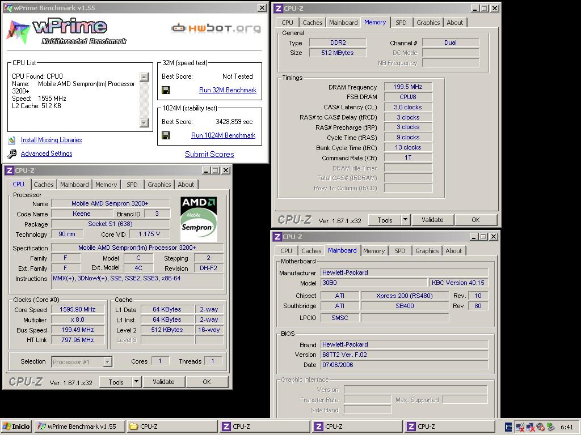Switch to the Mainboard tab in the CPU-Z CPU window
This screenshot has width=581, height=435.
coord(74,185)
